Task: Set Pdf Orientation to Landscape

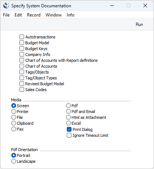Action: [x=14, y=161]
